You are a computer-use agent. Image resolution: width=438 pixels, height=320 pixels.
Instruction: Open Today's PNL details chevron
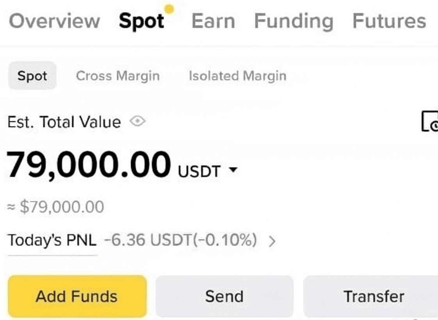coord(272,241)
